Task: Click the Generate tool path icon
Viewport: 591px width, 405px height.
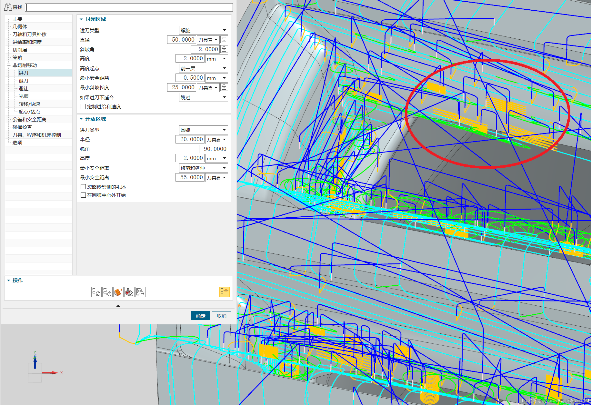Action: click(x=96, y=292)
